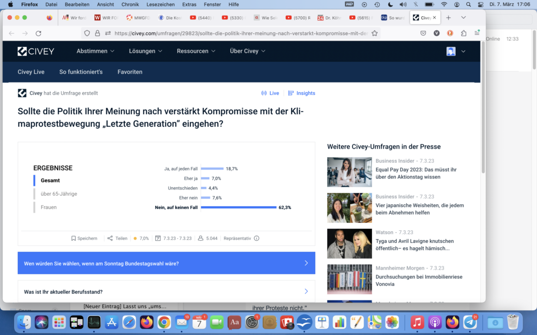Click the Repräsentativ info icon
537x335 pixels.
tap(256, 238)
